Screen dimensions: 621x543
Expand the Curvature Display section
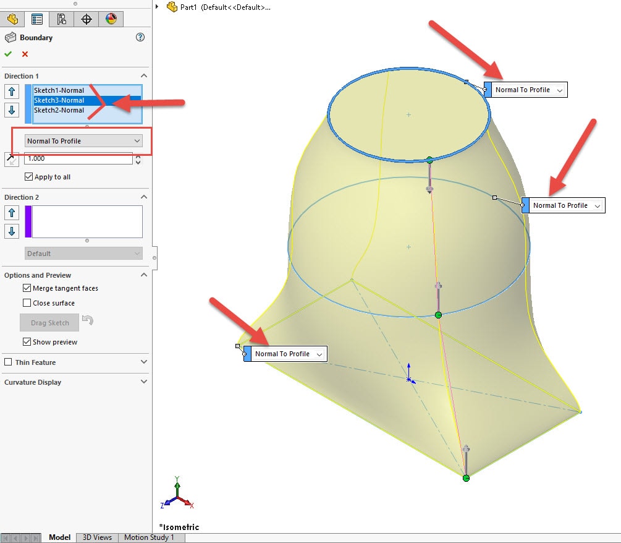[144, 382]
